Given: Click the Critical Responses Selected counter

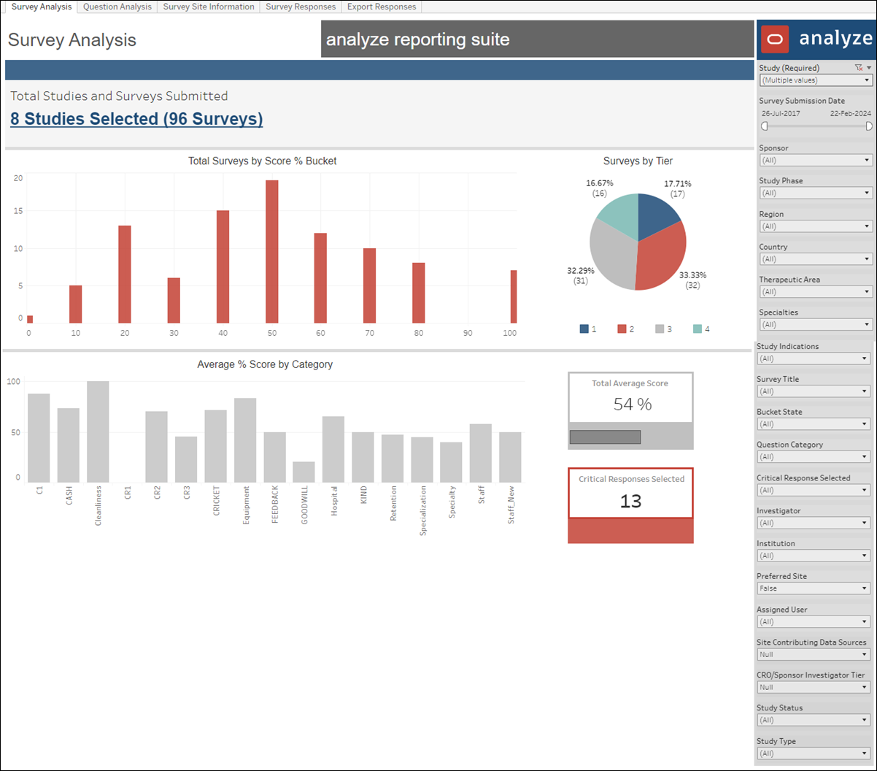Looking at the screenshot, I should coord(630,495).
